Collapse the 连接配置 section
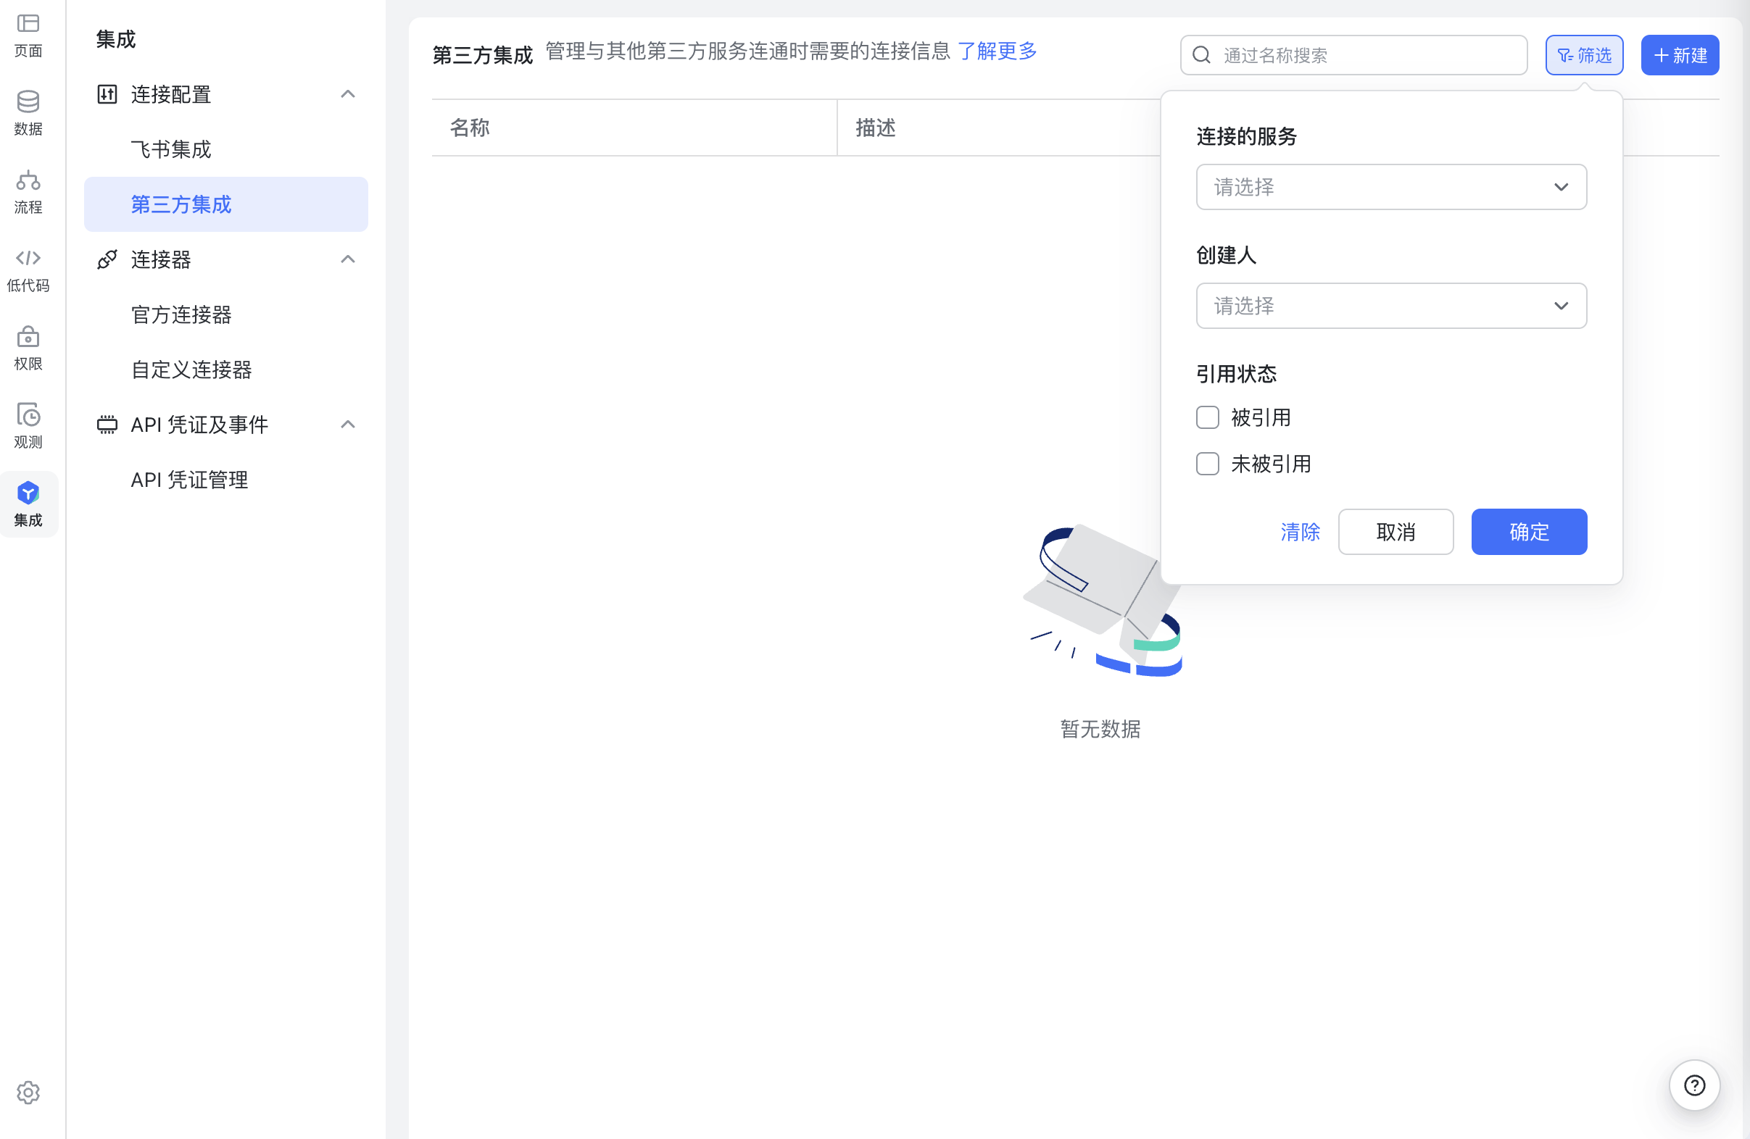1750x1139 pixels. click(x=348, y=94)
